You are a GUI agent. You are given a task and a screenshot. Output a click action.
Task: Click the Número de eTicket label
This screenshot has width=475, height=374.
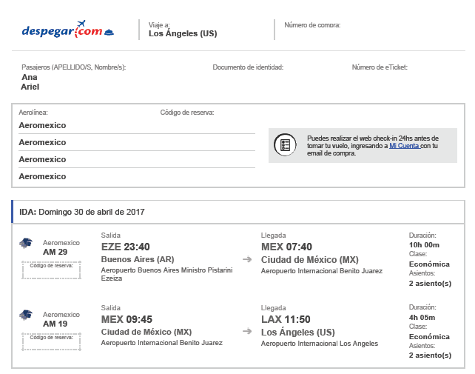[380, 67]
